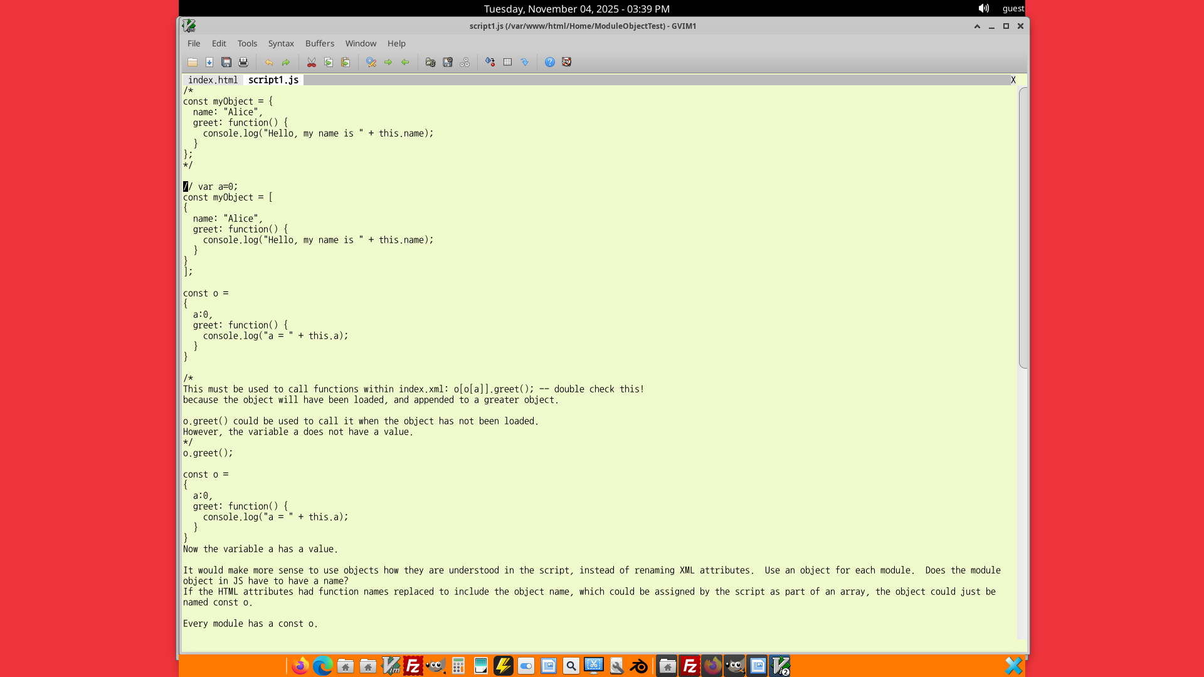Mute sound via top-bar volume icon
This screenshot has height=677, width=1204.
(983, 8)
